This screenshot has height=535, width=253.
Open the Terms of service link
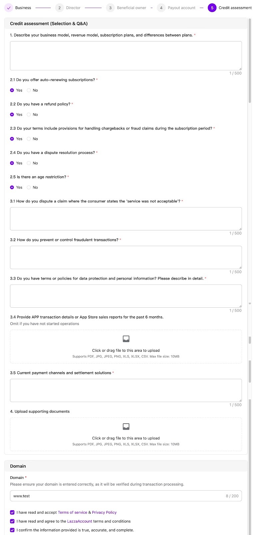pyautogui.click(x=72, y=512)
